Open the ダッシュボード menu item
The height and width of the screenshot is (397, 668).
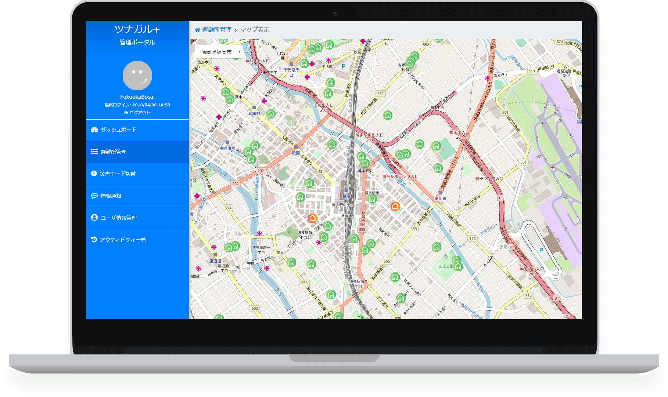click(x=137, y=130)
